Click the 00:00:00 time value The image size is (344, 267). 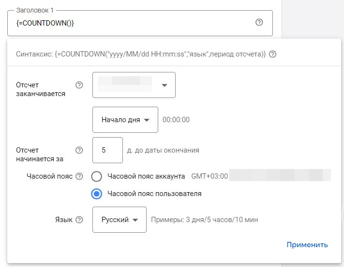(176, 120)
